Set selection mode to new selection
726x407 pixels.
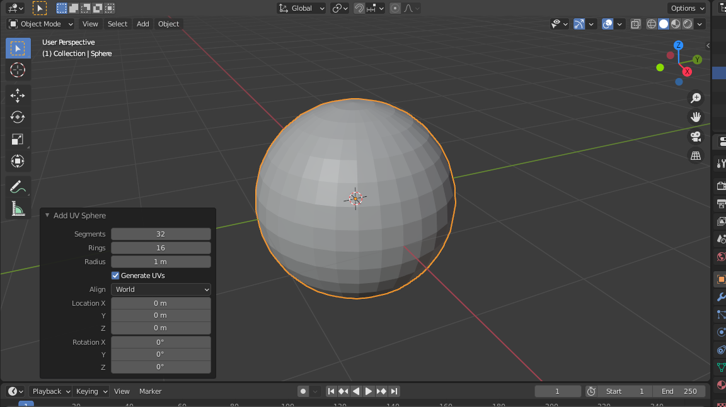62,8
